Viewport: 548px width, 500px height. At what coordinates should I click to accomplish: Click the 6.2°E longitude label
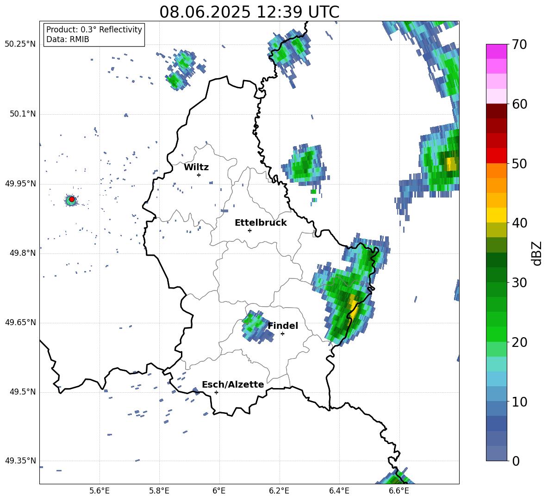279,491
